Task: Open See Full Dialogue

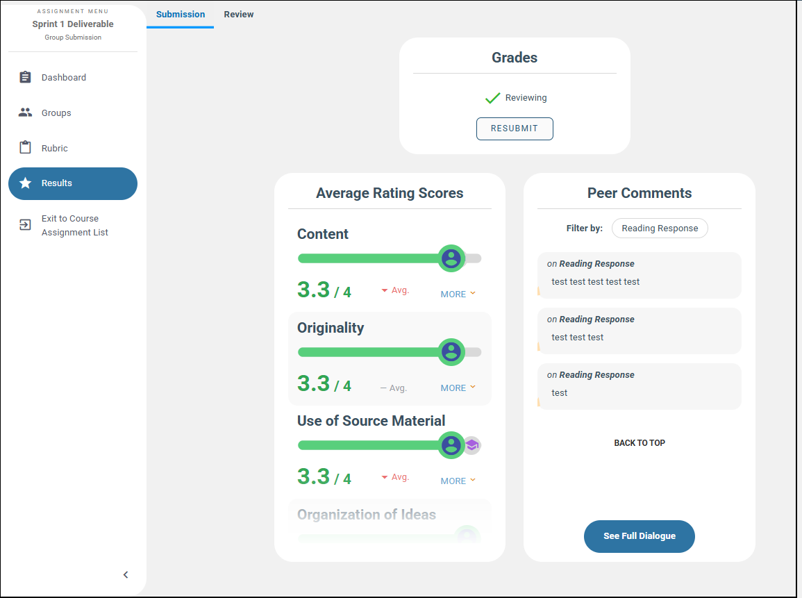Action: [639, 536]
